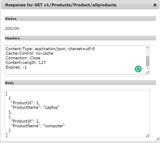Screen dimensions: 160x143
Task: Close the response dialog with the X
Action: click(x=155, y=5)
